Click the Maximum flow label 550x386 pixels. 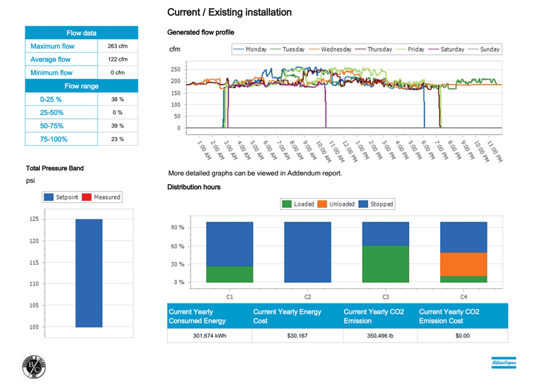tap(52, 46)
